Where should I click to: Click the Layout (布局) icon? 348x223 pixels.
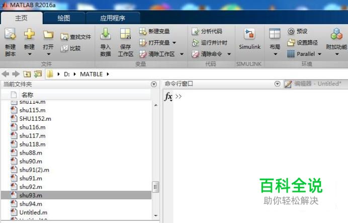[x=275, y=34]
